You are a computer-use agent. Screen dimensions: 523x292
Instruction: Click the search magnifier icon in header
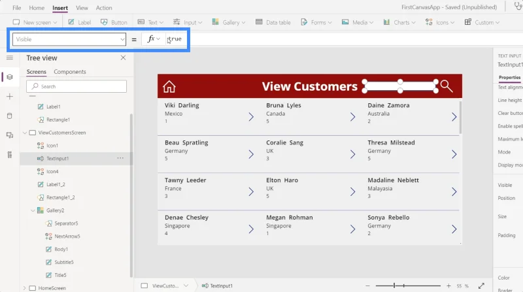tap(447, 86)
